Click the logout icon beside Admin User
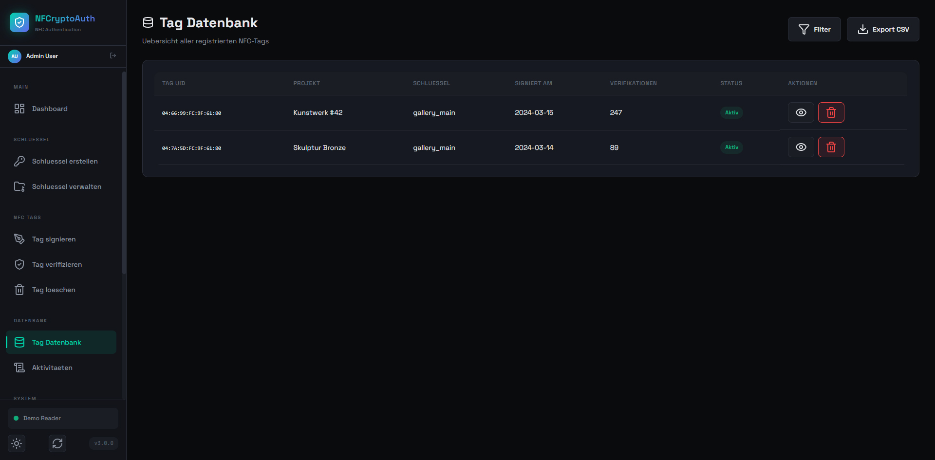 click(x=113, y=56)
